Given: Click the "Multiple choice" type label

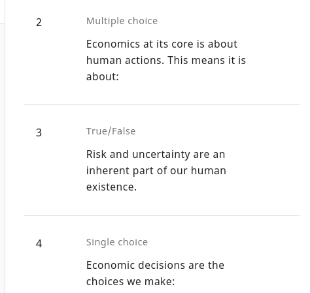Looking at the screenshot, I should coord(122,21).
